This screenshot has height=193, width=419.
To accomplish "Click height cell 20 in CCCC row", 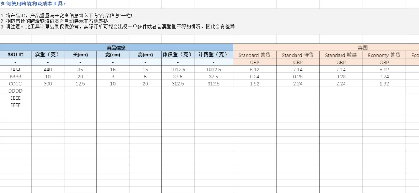I will click(145, 84).
